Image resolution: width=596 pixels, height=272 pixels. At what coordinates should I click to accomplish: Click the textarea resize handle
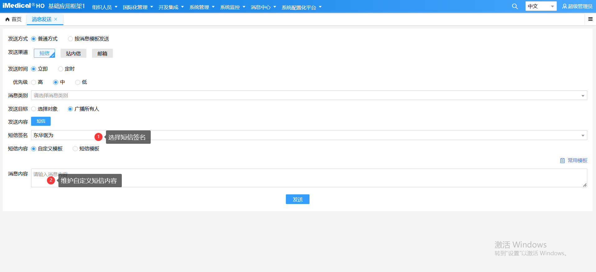pos(585,185)
